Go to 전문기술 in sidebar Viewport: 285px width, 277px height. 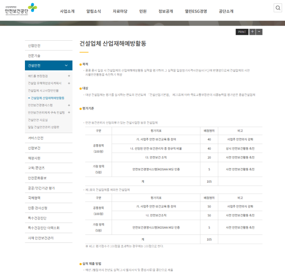coord(49,56)
